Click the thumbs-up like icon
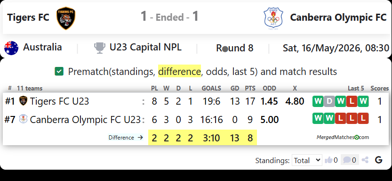392x181 pixels. coord(328,160)
